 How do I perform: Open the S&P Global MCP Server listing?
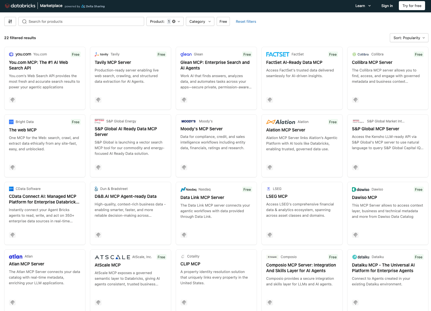375,129
